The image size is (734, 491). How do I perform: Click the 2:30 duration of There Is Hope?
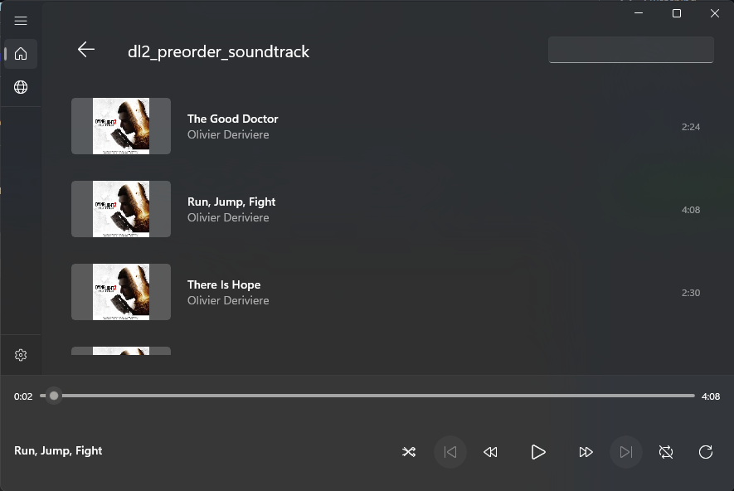691,293
